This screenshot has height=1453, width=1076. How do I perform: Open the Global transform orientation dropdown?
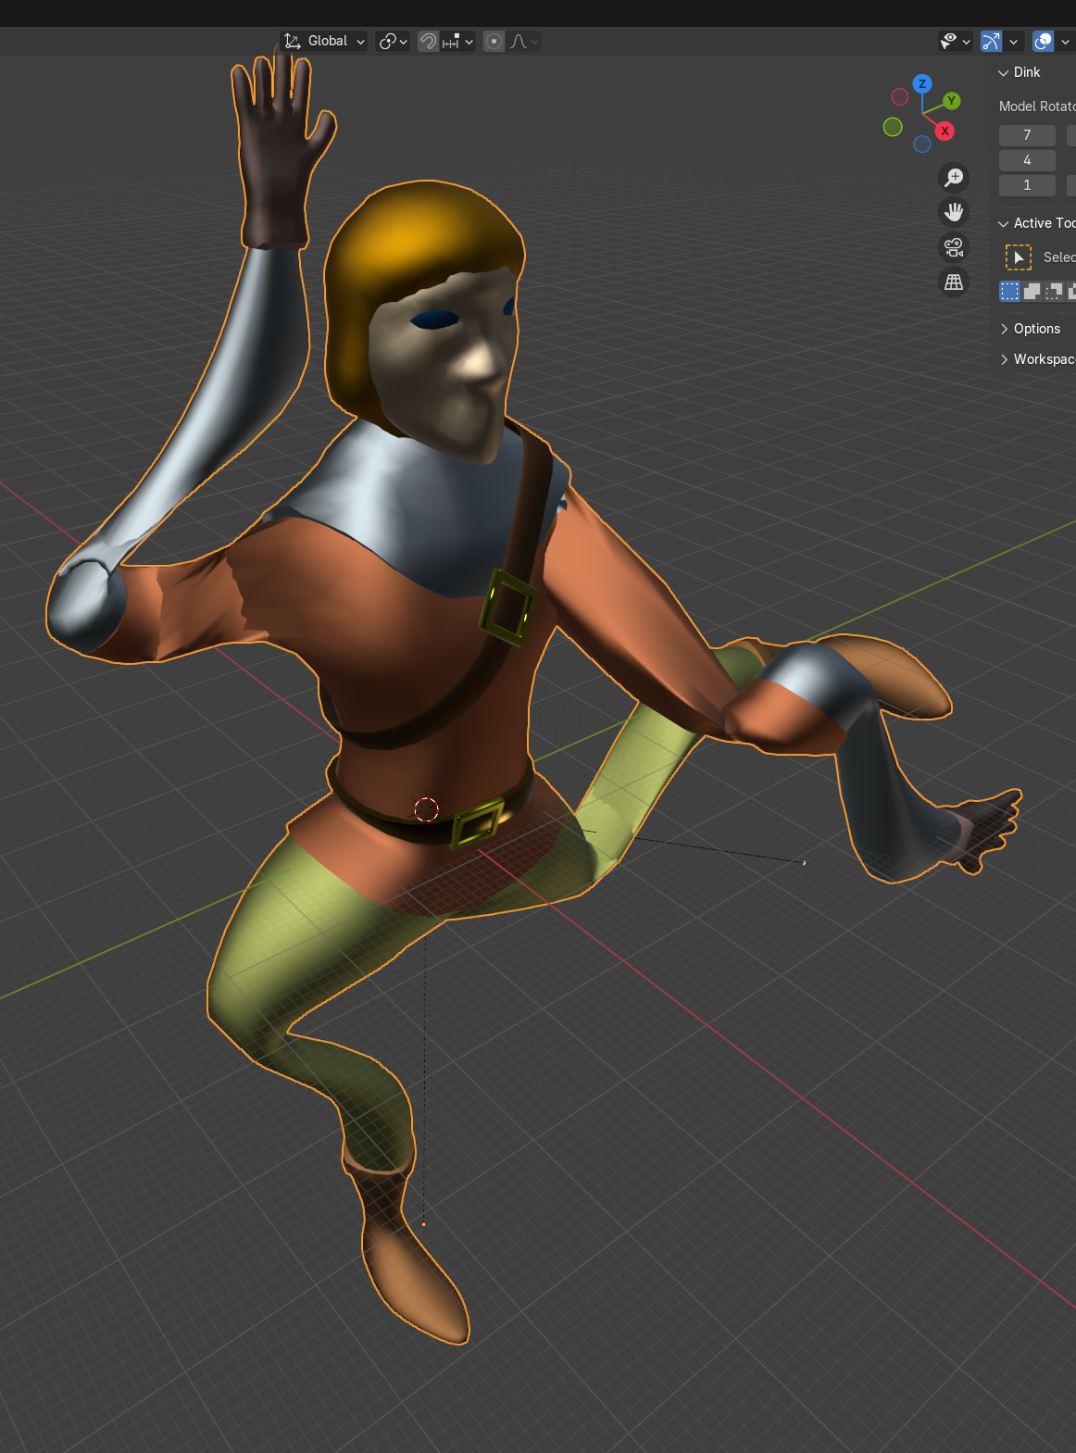point(324,41)
